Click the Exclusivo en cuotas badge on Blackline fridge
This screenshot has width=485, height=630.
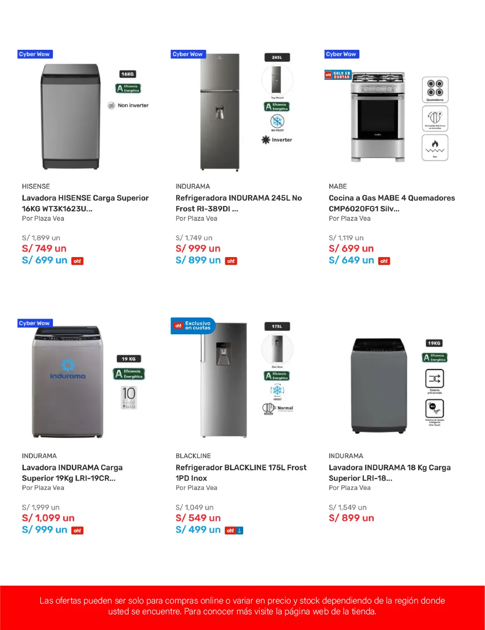pos(193,325)
